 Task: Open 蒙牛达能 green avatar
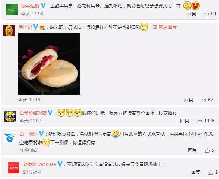click(x=12, y=9)
